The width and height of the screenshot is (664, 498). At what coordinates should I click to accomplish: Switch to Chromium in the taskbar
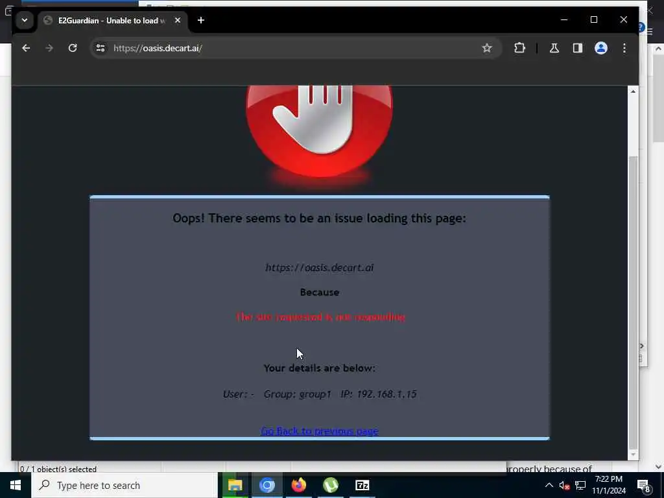pyautogui.click(x=267, y=485)
